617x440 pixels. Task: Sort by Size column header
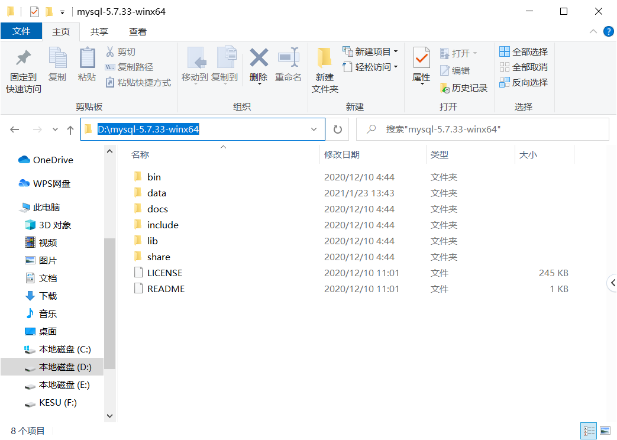click(545, 155)
